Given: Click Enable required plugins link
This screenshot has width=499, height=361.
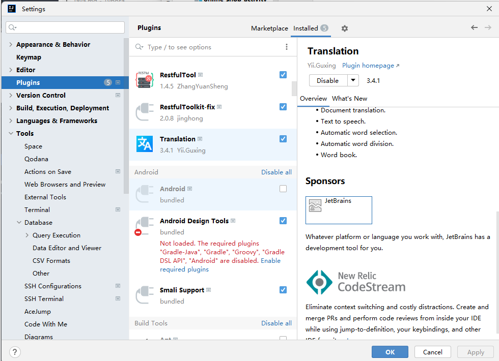Looking at the screenshot, I should (220, 265).
